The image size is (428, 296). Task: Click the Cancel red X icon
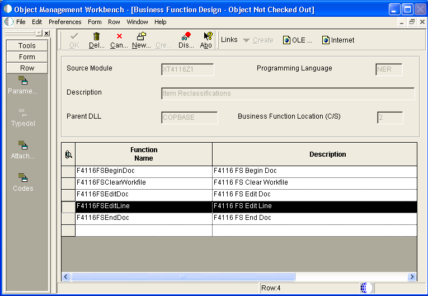[119, 36]
